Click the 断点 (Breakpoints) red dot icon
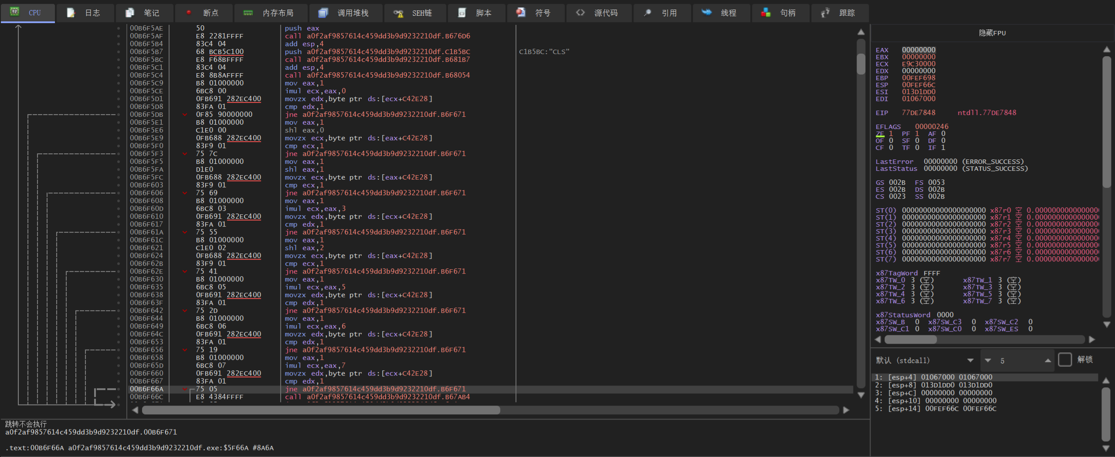The height and width of the screenshot is (457, 1115). pyautogui.click(x=189, y=13)
